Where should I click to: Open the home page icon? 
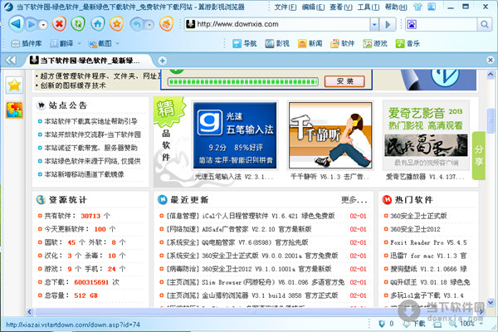click(x=97, y=24)
